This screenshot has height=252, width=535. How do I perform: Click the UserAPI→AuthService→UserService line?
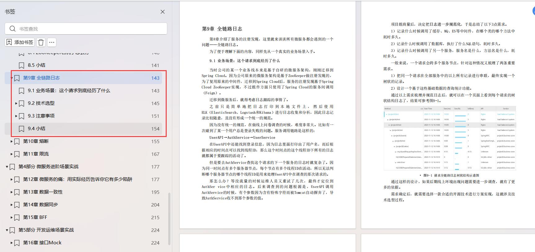(x=242, y=138)
